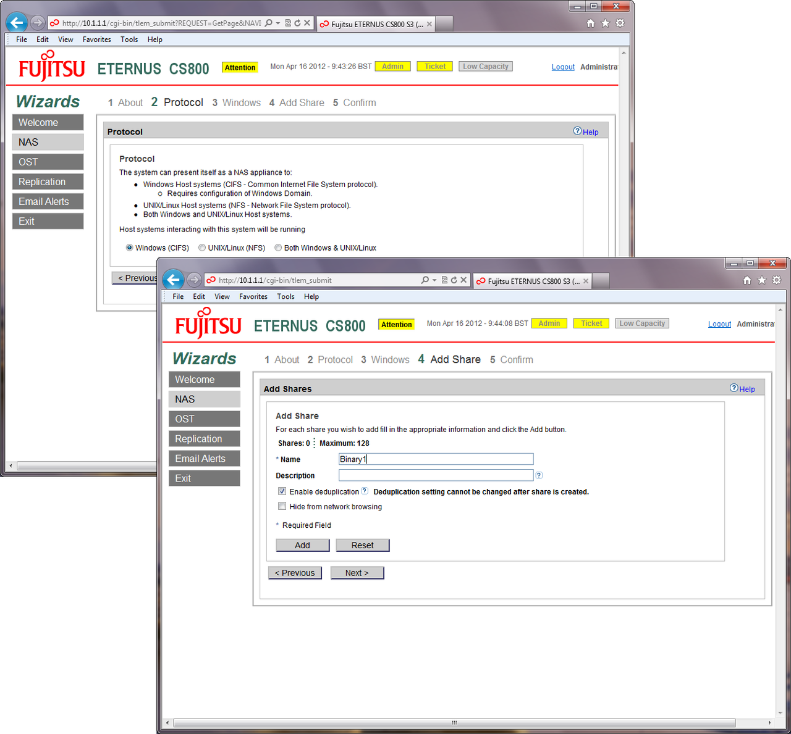791x734 pixels.
Task: Click compatibility view icon in rear window address bar
Action: coord(288,23)
